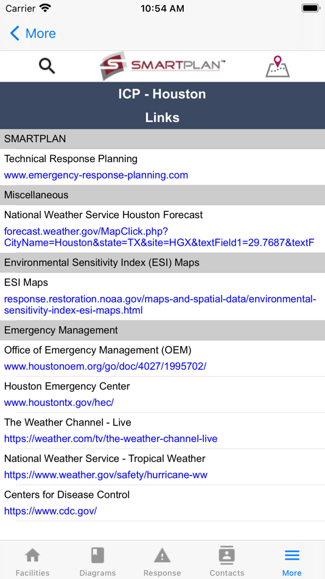Tap Office of Emergency Management (OEM) title
325x579 pixels.
97,350
